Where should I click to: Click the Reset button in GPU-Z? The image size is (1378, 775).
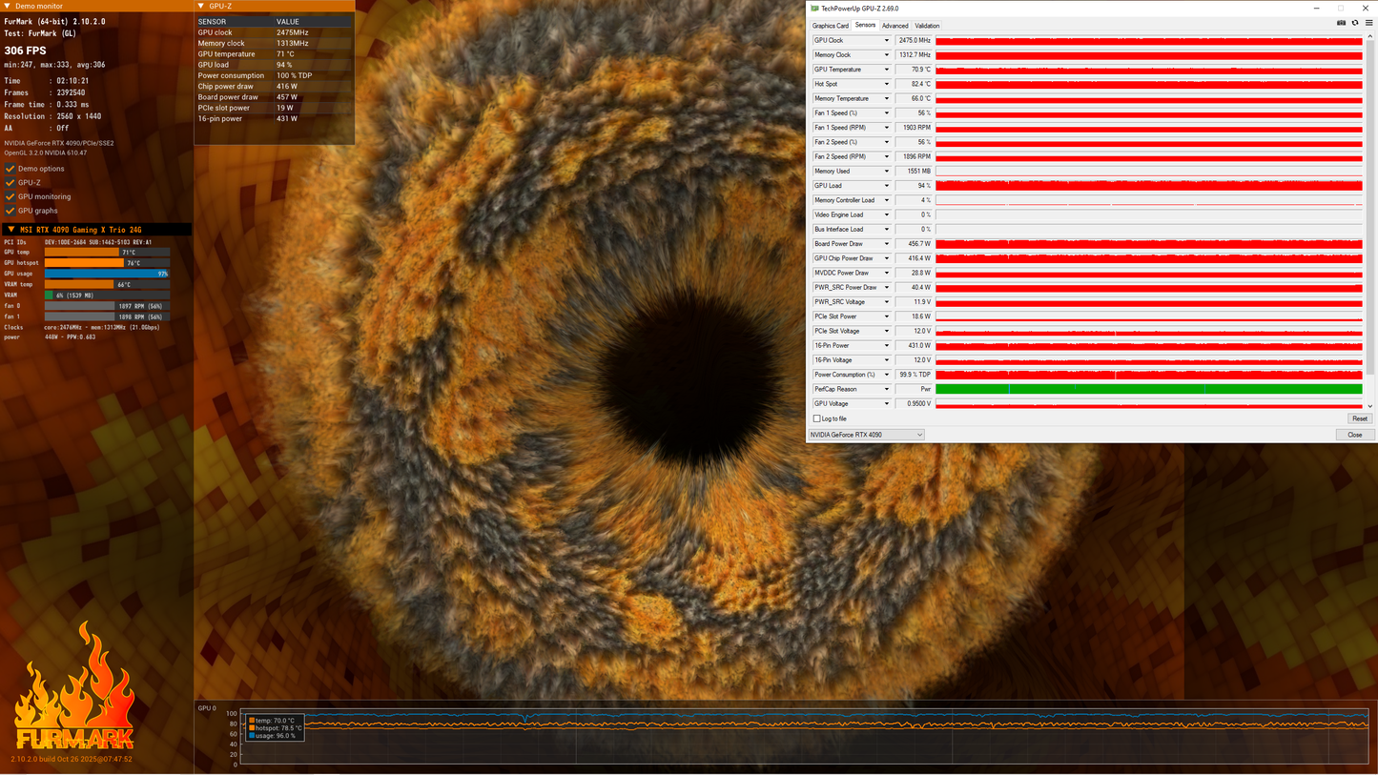click(x=1359, y=418)
